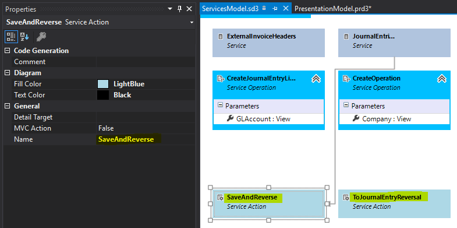This screenshot has height=228, width=457.
Task: Open Property Pages wrench icon
Action: pos(41,37)
